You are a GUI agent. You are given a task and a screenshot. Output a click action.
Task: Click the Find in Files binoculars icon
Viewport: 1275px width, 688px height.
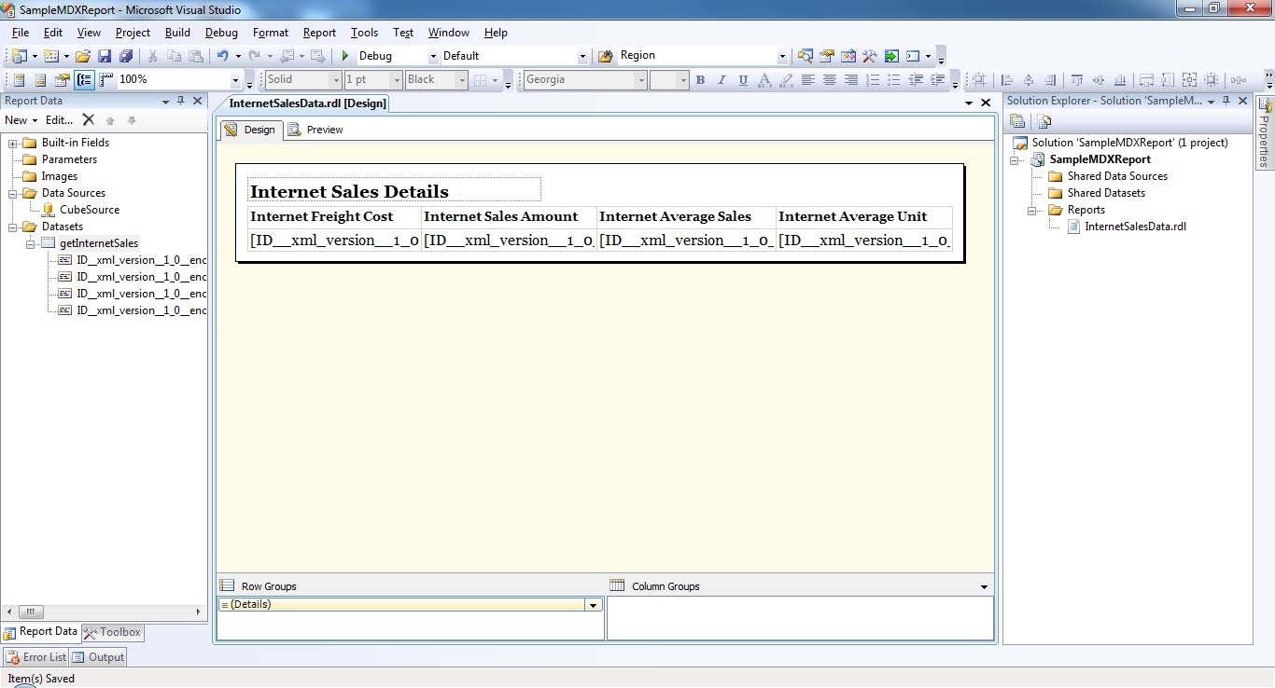click(605, 56)
